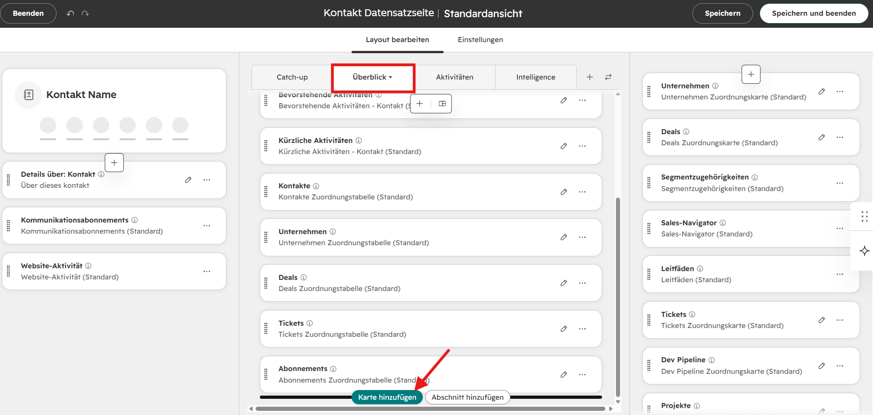Image resolution: width=873 pixels, height=415 pixels.
Task: Click the Beenden button
Action: point(28,13)
